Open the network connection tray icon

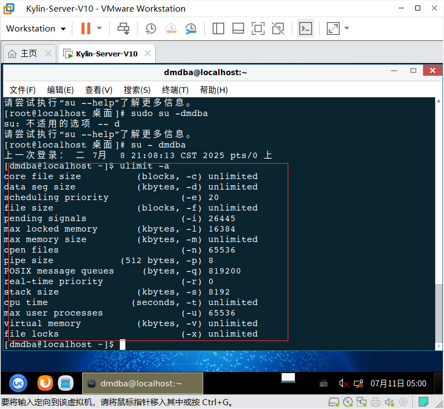[x=358, y=384]
